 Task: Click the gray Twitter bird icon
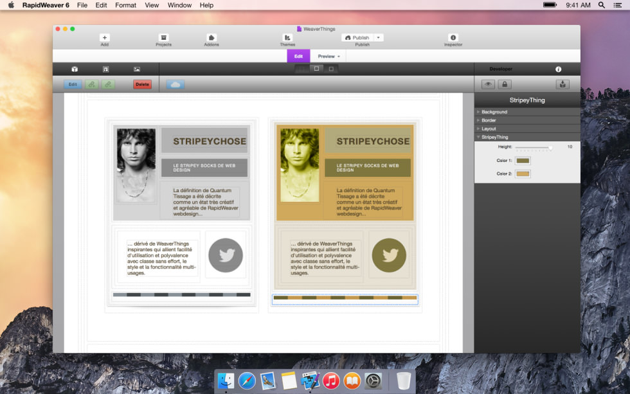coord(226,255)
